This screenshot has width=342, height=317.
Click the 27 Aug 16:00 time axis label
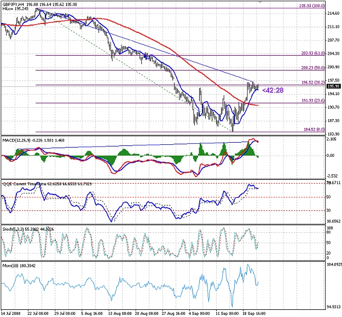coord(173,314)
